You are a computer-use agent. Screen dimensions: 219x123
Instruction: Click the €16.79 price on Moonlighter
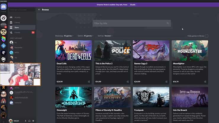[x=176, y=82]
